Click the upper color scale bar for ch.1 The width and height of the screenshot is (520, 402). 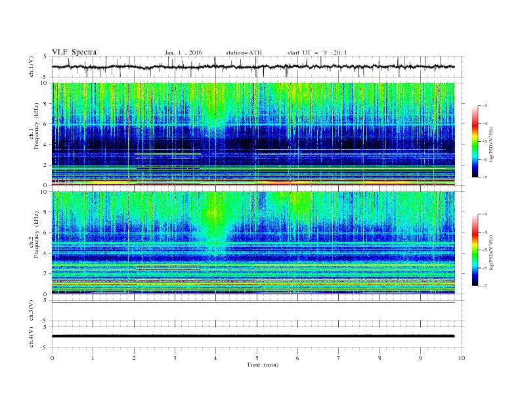click(475, 141)
